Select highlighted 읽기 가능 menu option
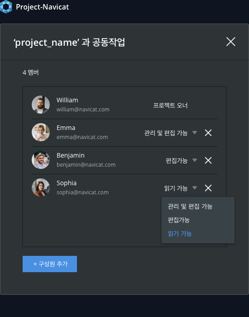 (x=180, y=234)
